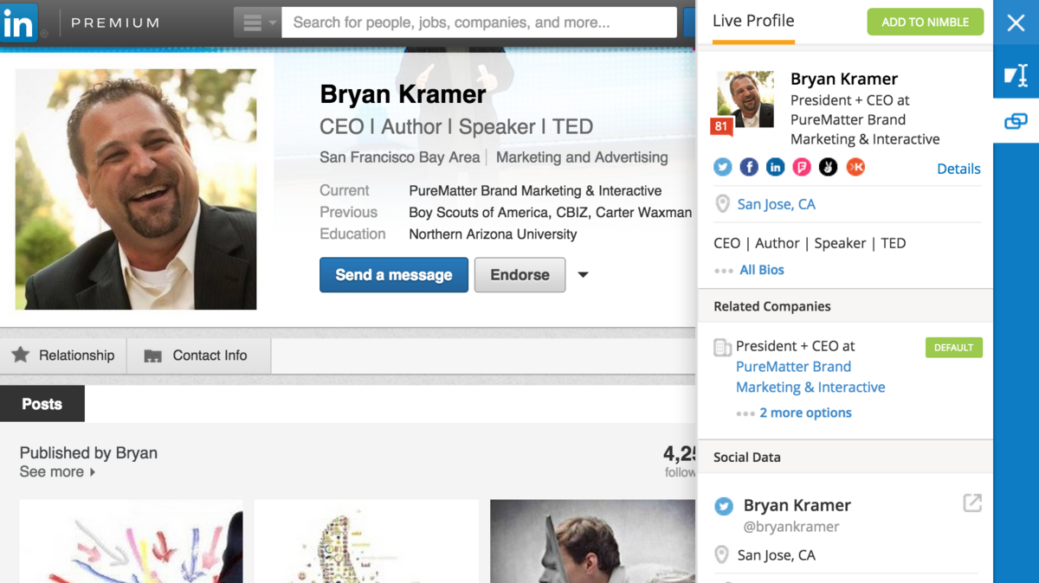The width and height of the screenshot is (1039, 583).
Task: Click the 81 score badge on the profile photo
Action: (721, 126)
